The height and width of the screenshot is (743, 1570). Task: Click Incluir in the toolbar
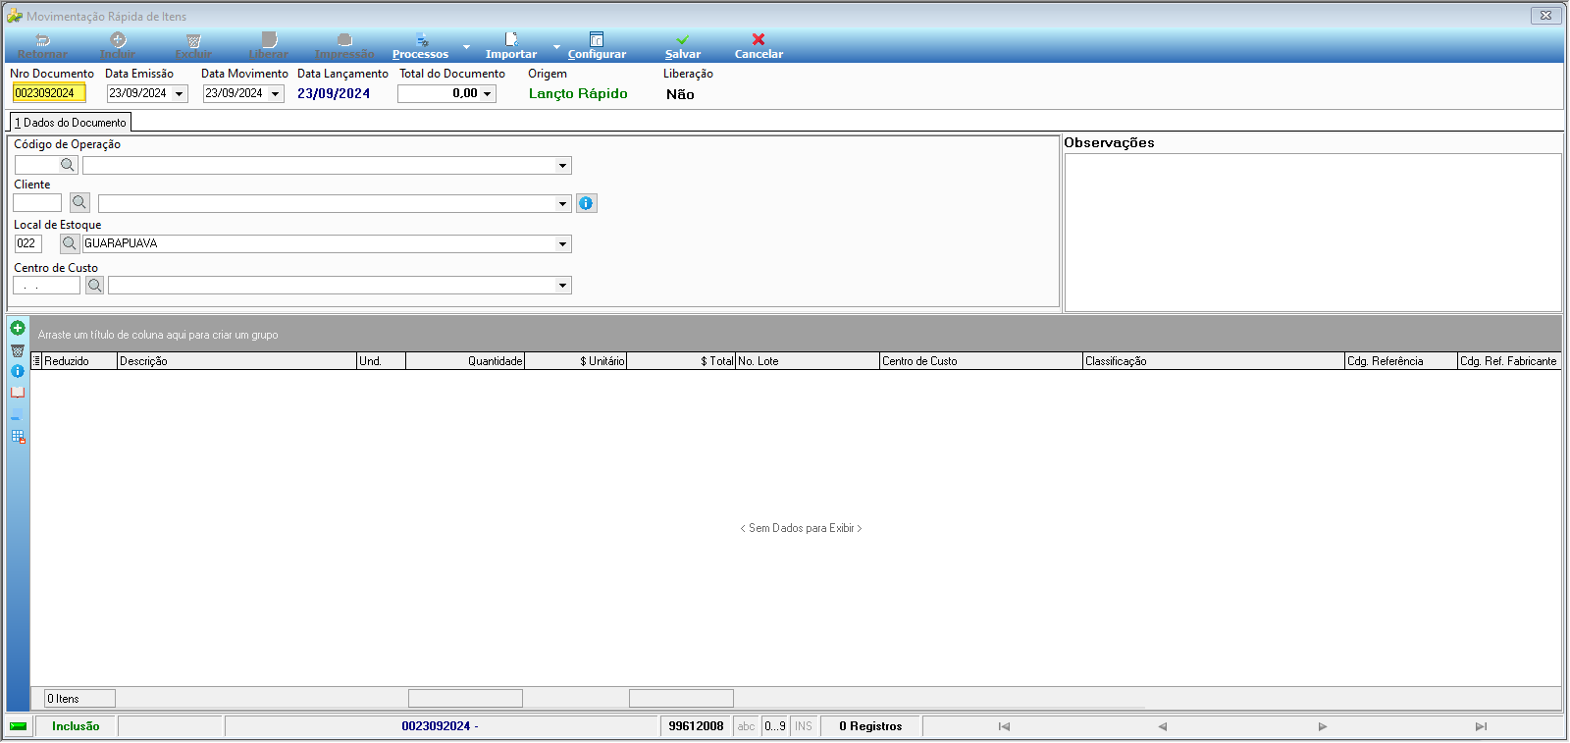(x=118, y=46)
